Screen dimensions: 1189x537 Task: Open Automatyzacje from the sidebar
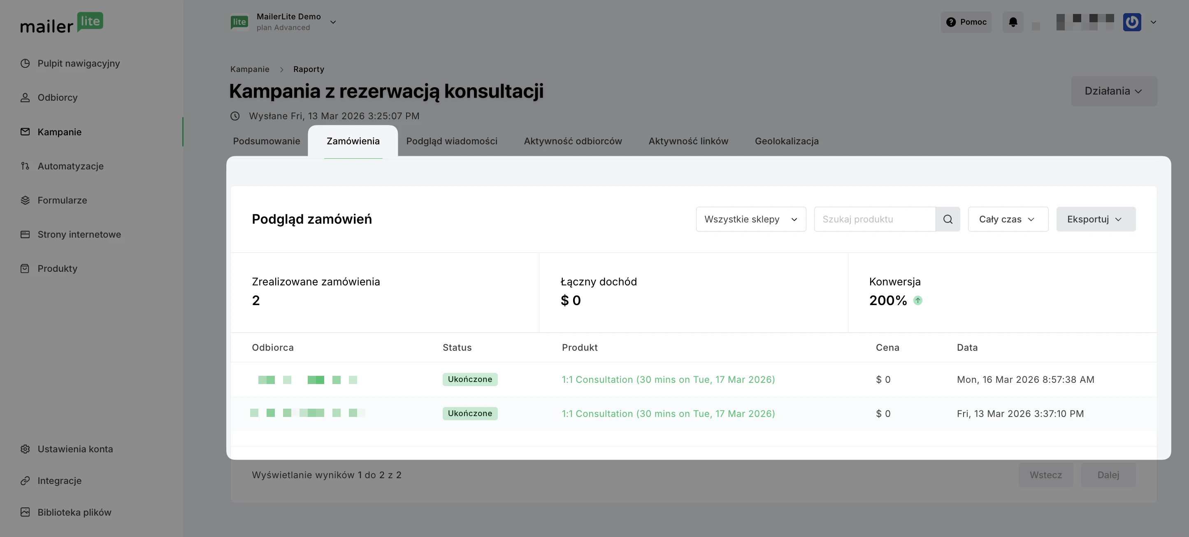coord(70,166)
